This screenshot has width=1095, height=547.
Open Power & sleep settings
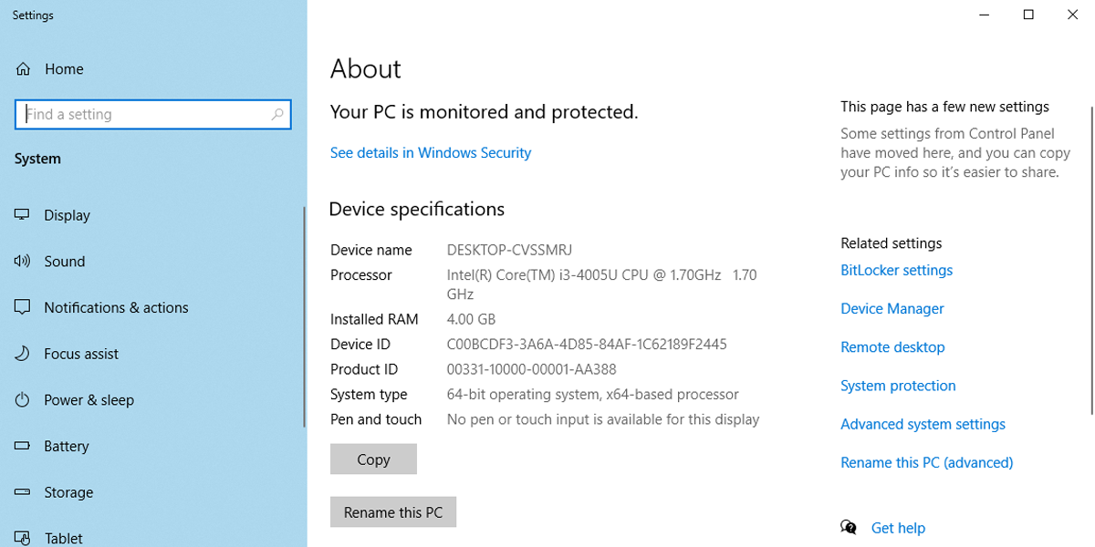point(88,399)
